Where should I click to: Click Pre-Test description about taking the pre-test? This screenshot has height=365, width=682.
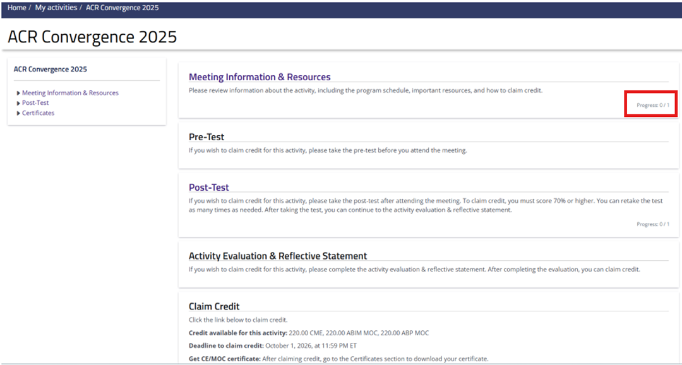[328, 150]
